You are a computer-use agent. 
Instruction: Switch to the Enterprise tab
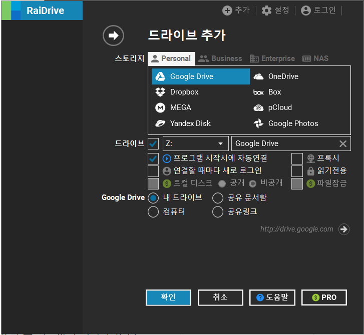click(272, 58)
